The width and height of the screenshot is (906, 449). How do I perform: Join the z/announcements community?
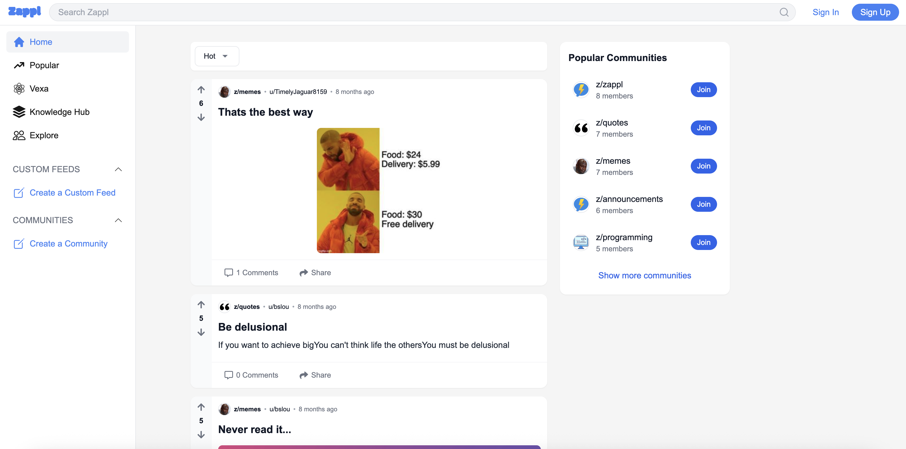click(x=704, y=204)
